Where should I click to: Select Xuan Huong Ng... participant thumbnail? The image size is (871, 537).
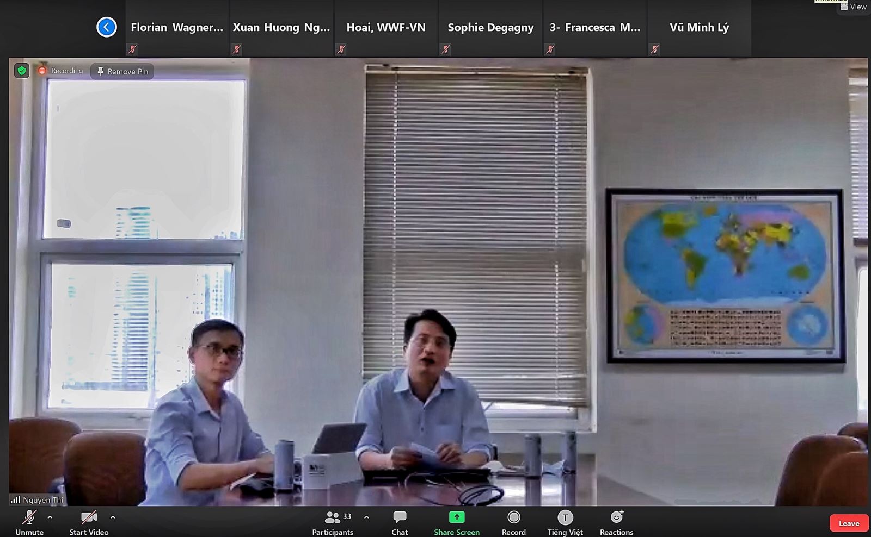[282, 28]
